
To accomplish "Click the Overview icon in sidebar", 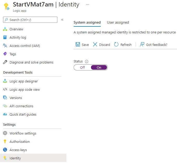I will tap(5, 29).
